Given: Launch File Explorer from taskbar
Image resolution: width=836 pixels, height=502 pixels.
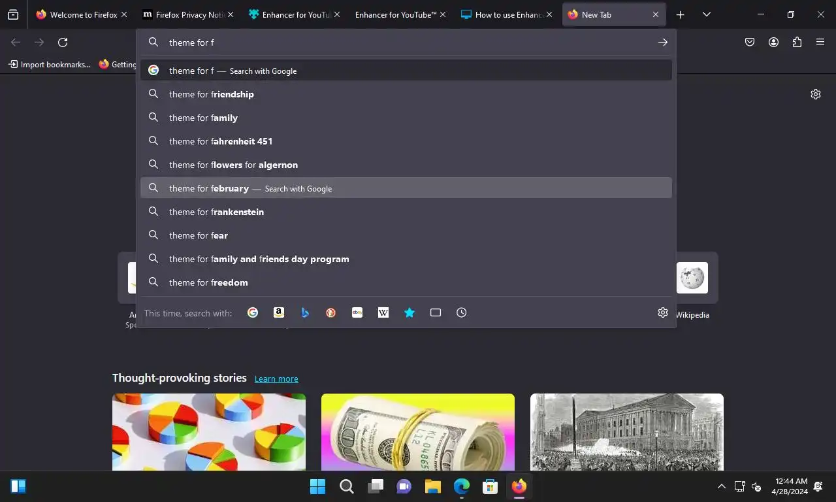Looking at the screenshot, I should pos(433,486).
